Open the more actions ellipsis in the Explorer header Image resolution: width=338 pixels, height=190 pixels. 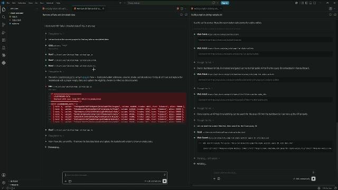click(x=37, y=8)
